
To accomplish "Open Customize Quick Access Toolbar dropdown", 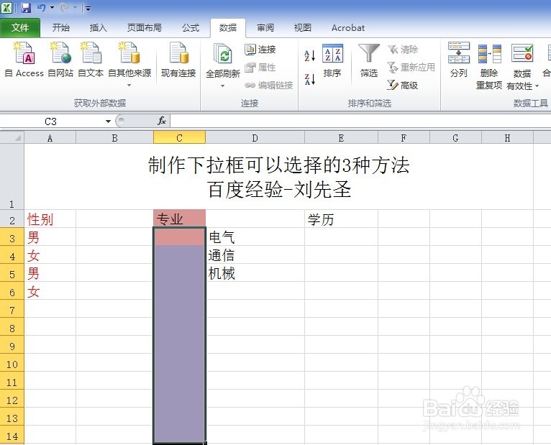I will (x=88, y=8).
